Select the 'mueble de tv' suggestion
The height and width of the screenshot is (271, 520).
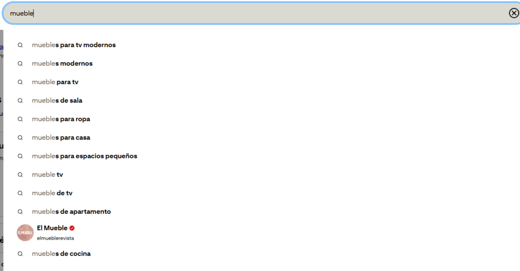tap(52, 193)
